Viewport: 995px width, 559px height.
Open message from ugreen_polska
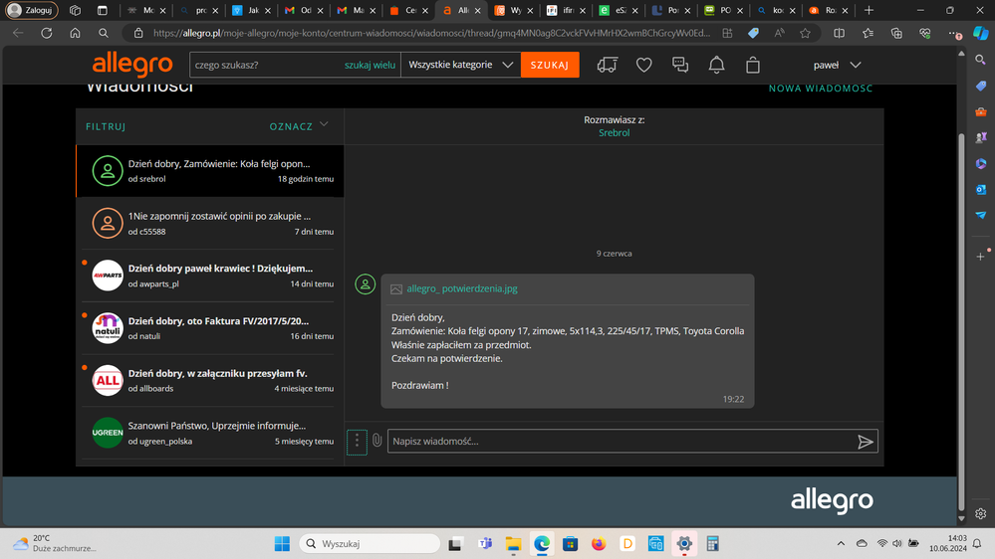point(210,433)
